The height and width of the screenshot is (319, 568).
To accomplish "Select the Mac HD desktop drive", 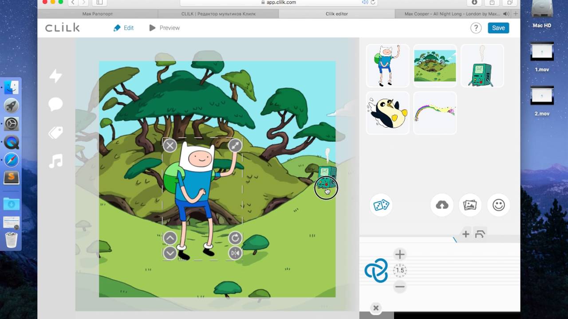I will pos(542,14).
